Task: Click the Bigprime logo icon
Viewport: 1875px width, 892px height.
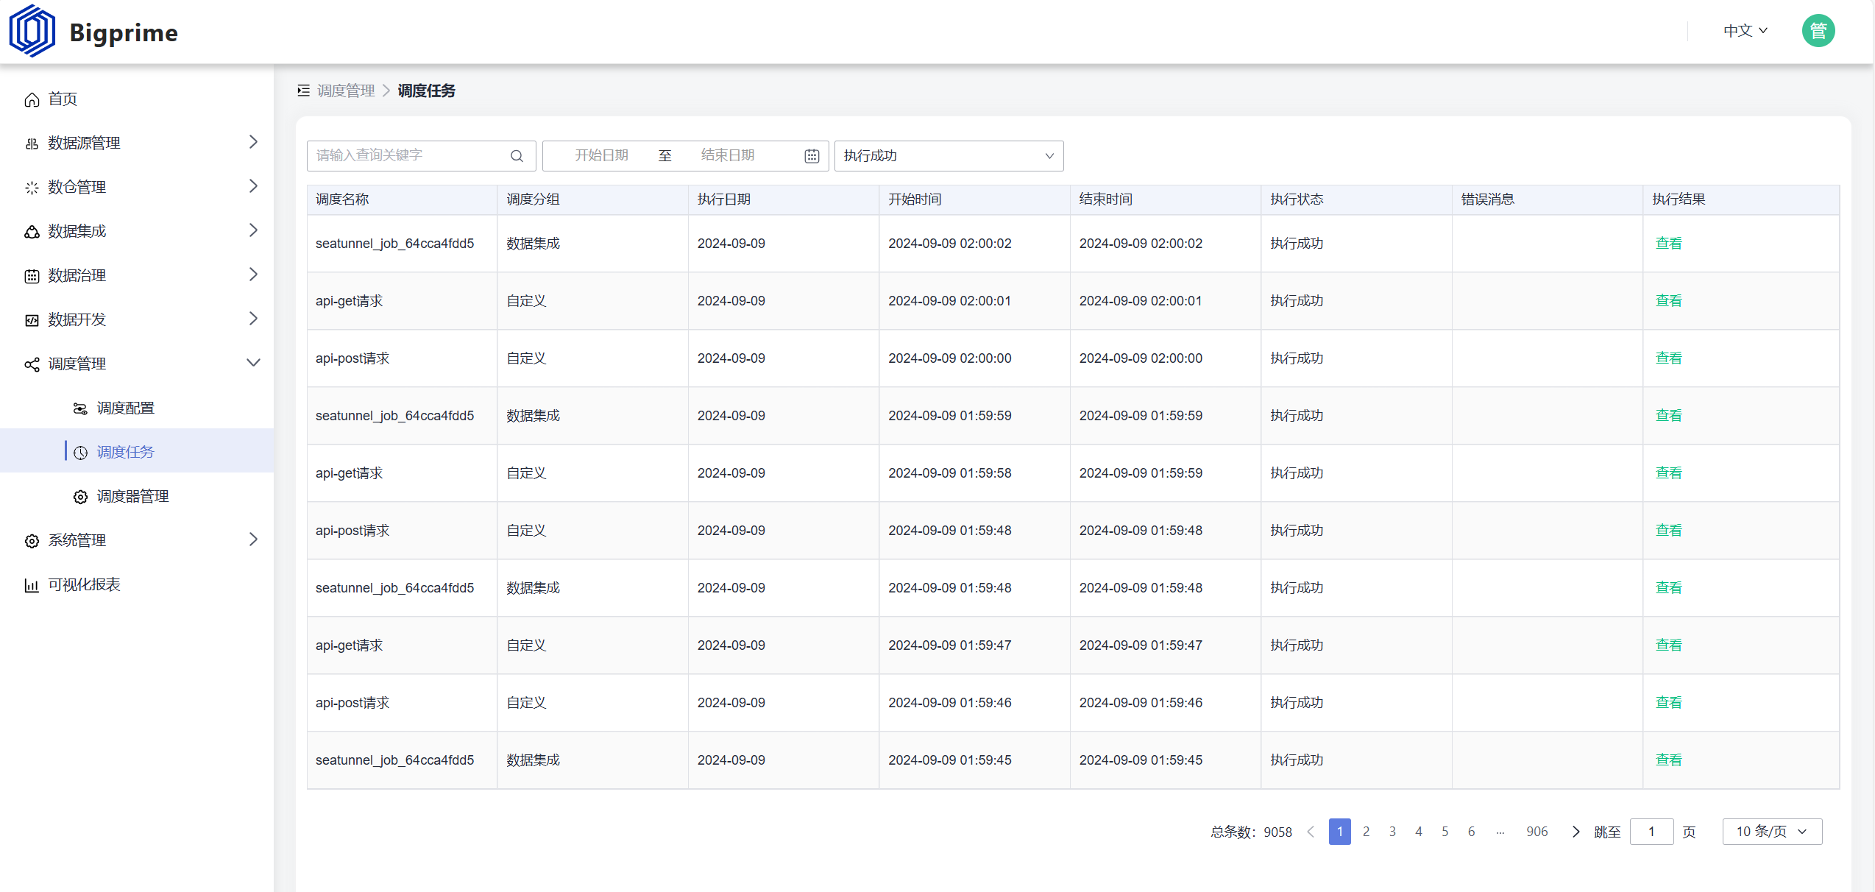Action: (x=32, y=31)
